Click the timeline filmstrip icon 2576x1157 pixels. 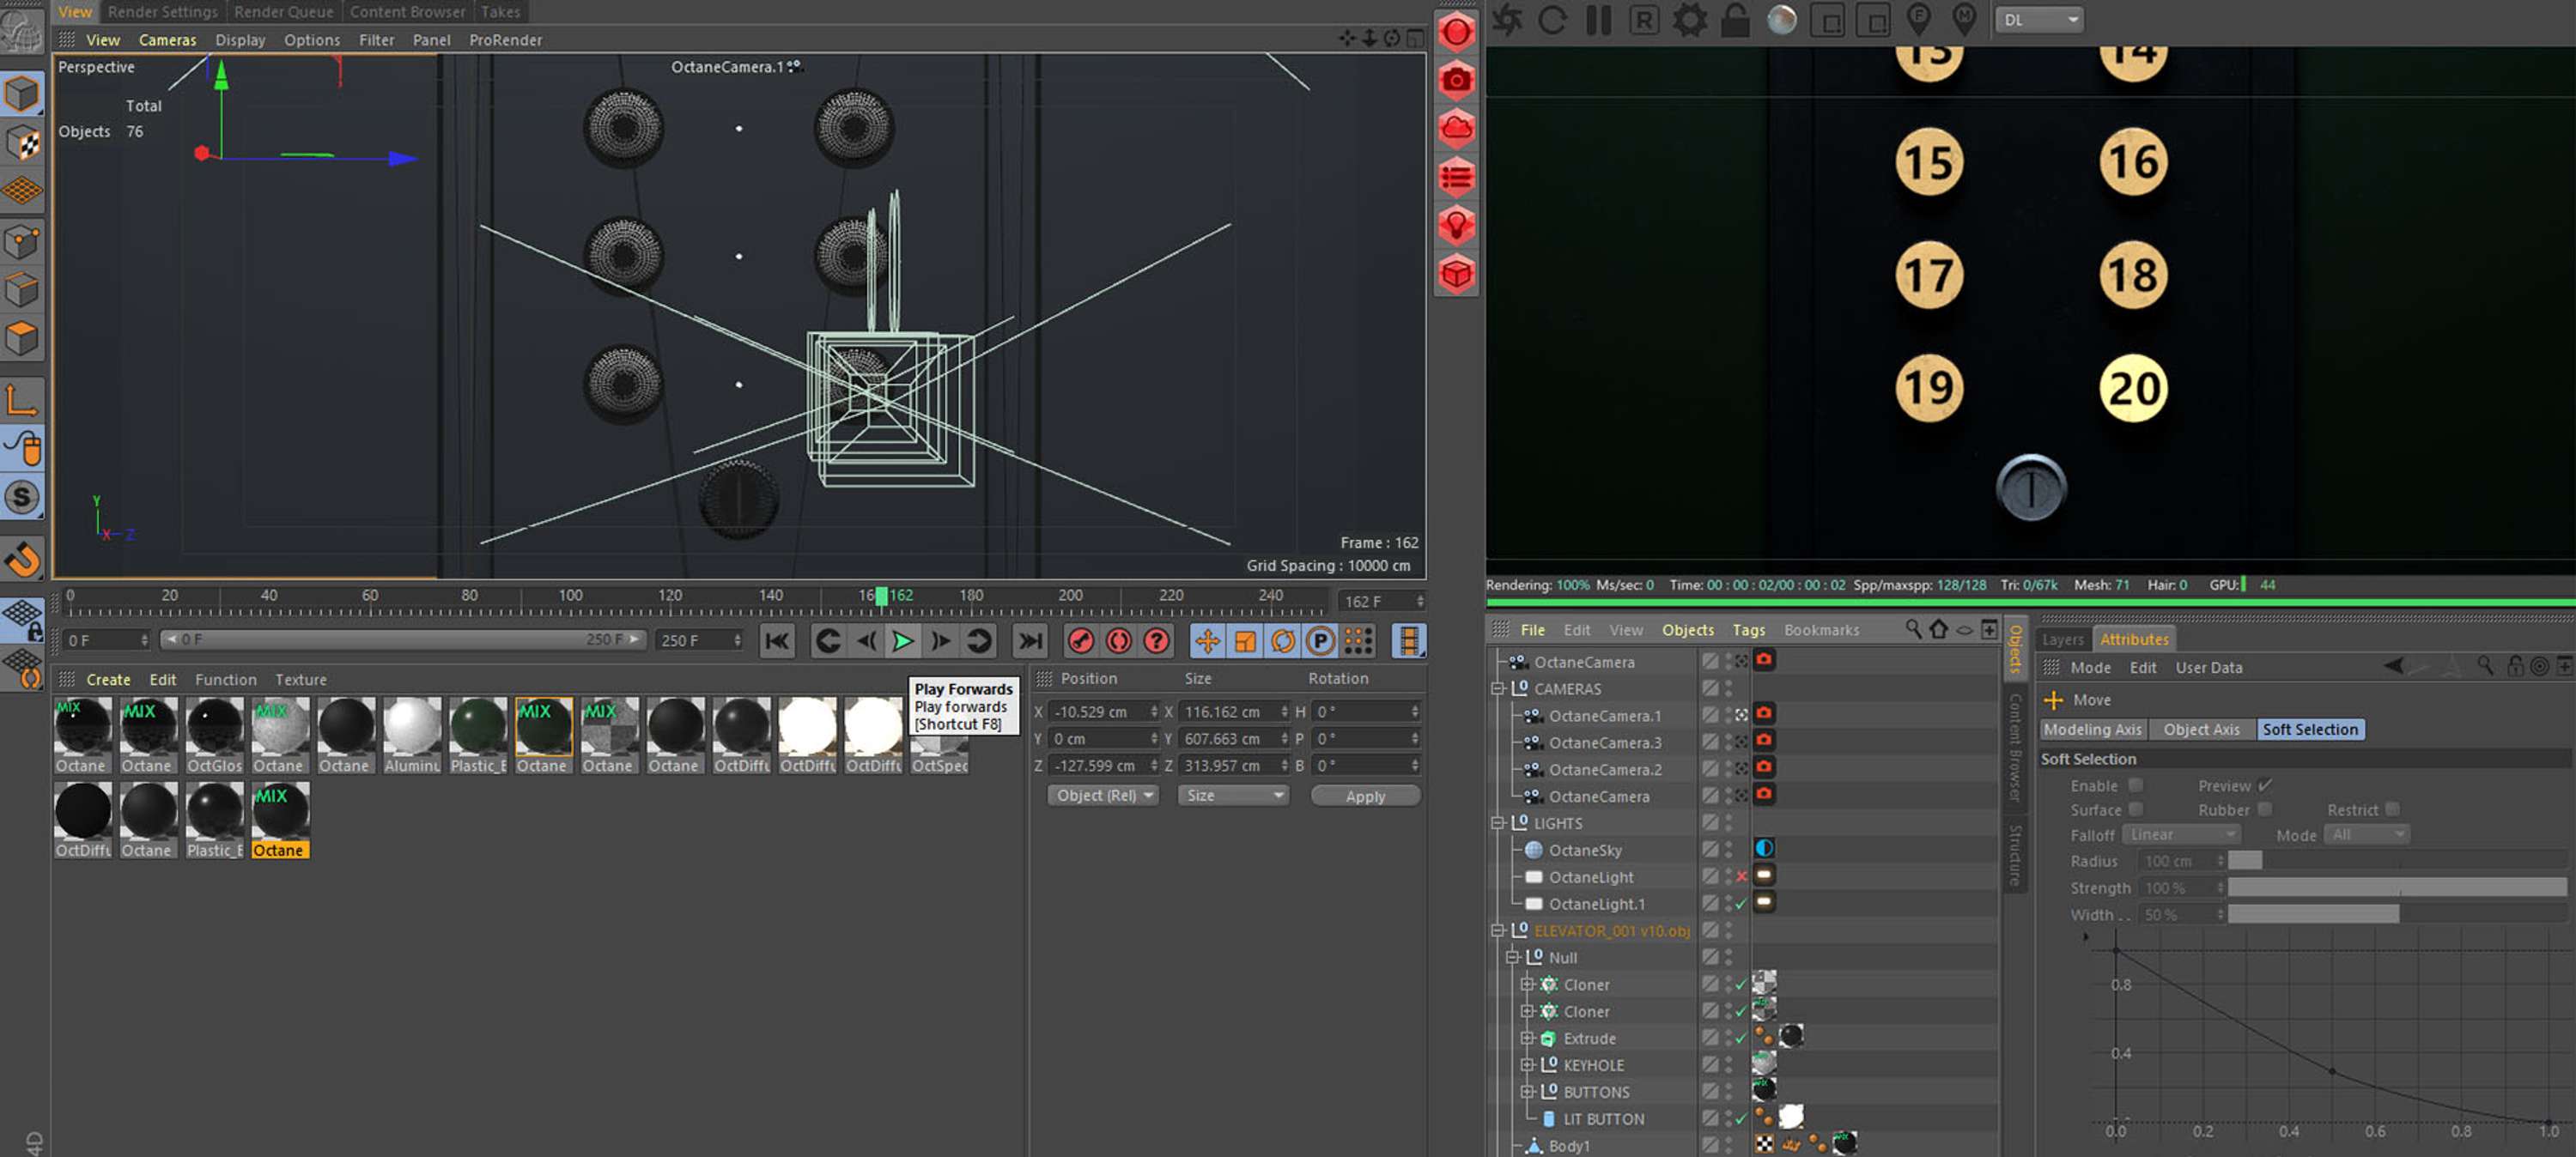pyautogui.click(x=1409, y=641)
